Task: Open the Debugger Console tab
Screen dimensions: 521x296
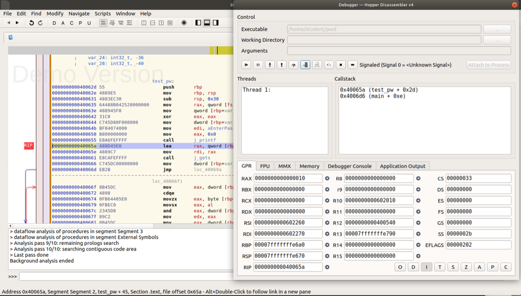Action: point(350,166)
